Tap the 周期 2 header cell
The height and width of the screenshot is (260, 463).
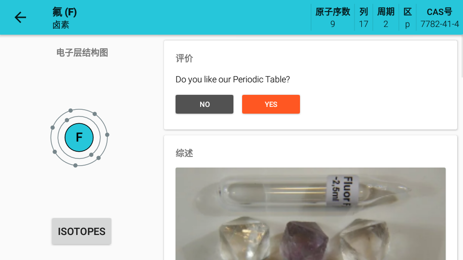[x=385, y=17]
